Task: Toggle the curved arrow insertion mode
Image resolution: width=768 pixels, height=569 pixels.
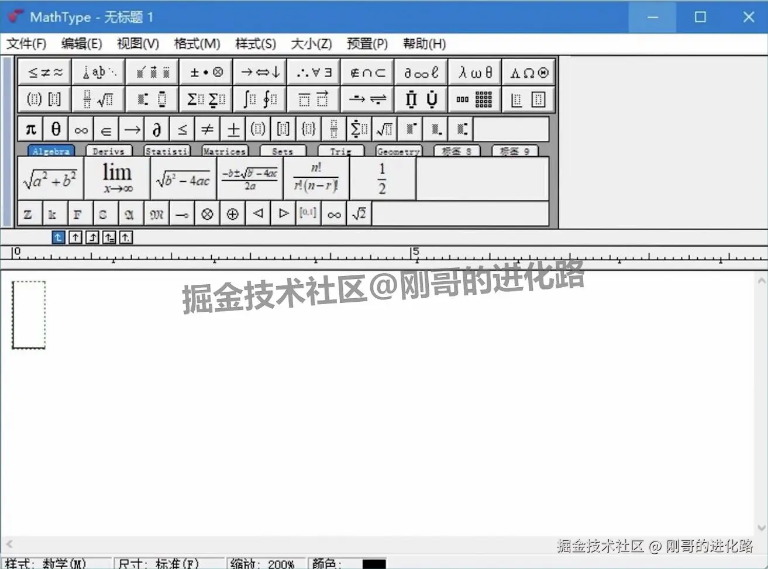Action: tap(92, 237)
